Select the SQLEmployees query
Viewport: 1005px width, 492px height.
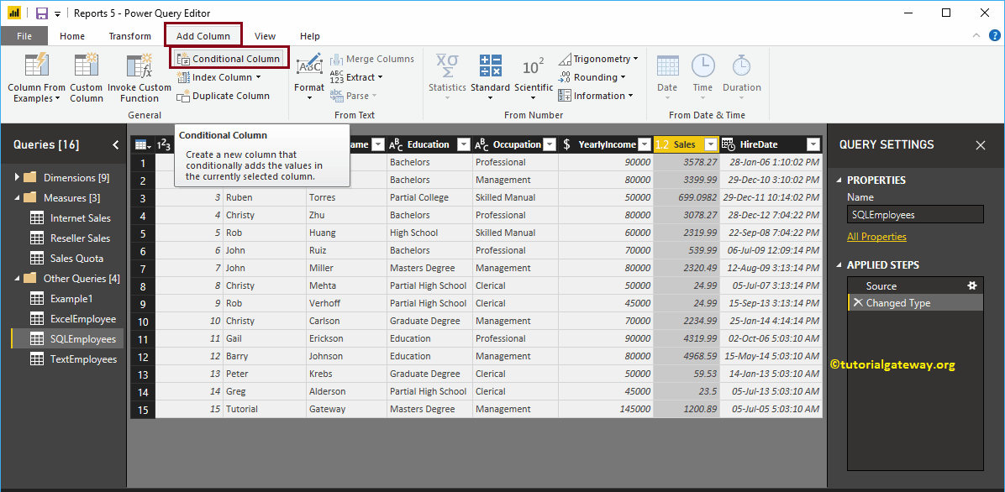click(68, 339)
